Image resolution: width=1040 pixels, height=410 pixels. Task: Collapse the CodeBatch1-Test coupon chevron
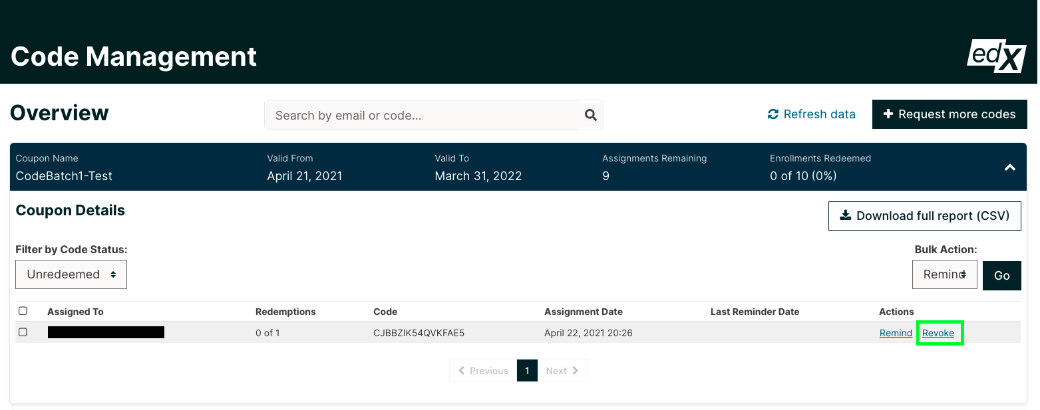(1009, 167)
